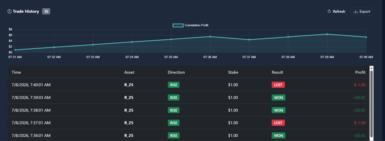Click the chart data point at 07:34 AM
385x141 pixels.
click(x=132, y=42)
